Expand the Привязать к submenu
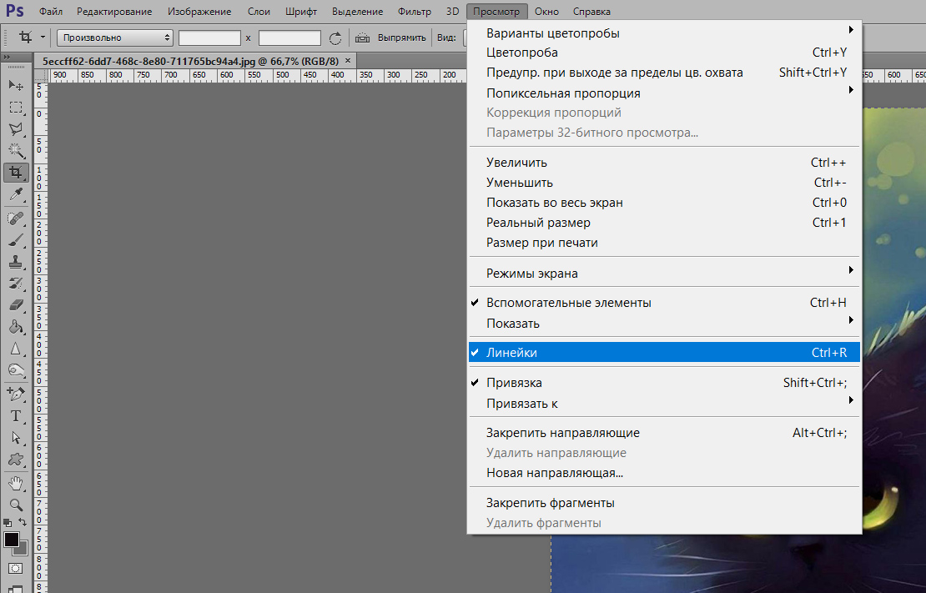This screenshot has width=926, height=593. tap(521, 404)
